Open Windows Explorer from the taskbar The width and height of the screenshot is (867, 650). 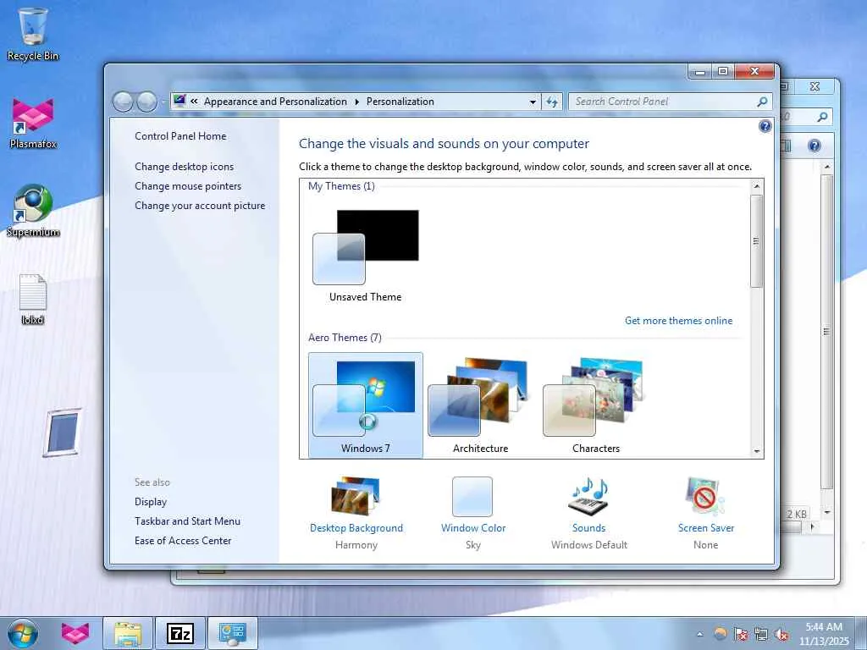click(128, 633)
